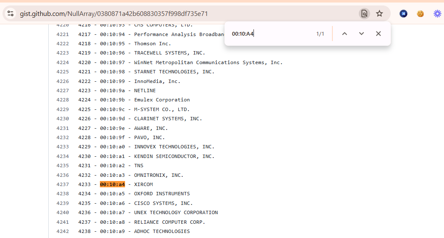This screenshot has width=444, height=238.
Task: Jump to next find result with down arrow
Action: (x=361, y=34)
